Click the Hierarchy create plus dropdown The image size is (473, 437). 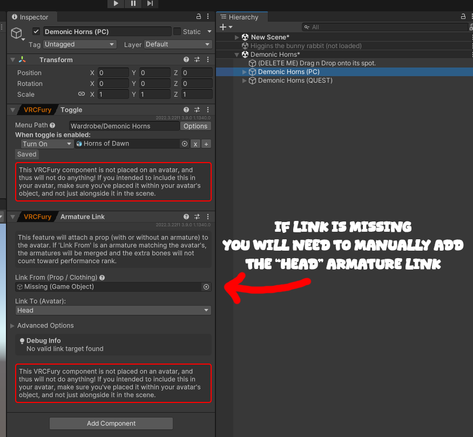(x=226, y=27)
